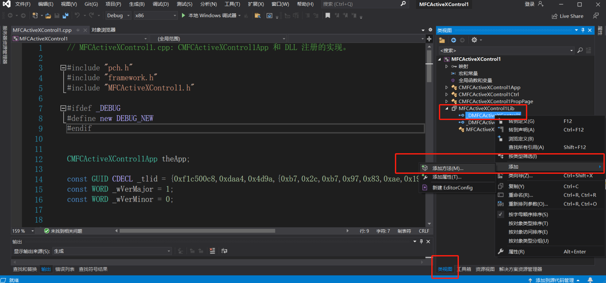The height and width of the screenshot is (283, 606).
Task: Click the feedback icon beside Live Share
Action: coord(596,16)
